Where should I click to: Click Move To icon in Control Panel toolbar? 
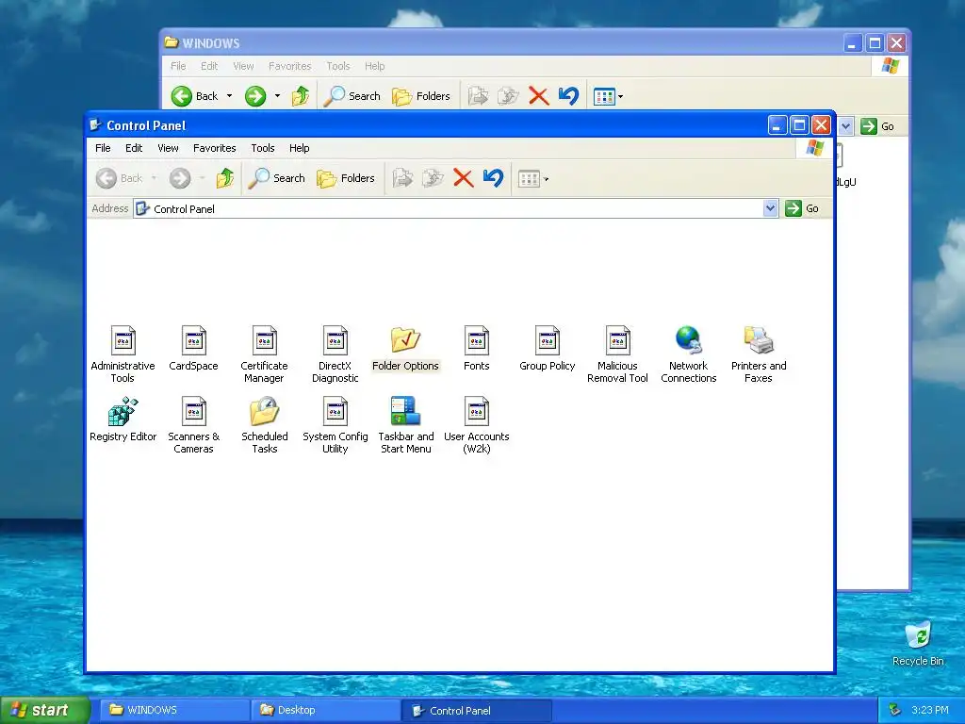tap(402, 178)
